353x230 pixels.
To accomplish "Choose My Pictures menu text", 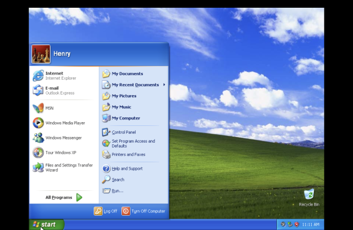I will click(124, 96).
